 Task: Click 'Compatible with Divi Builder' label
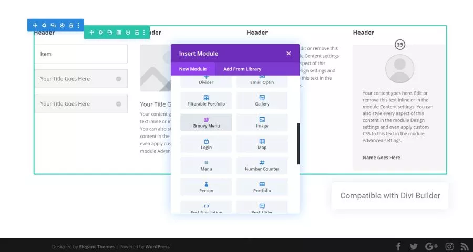tap(390, 196)
